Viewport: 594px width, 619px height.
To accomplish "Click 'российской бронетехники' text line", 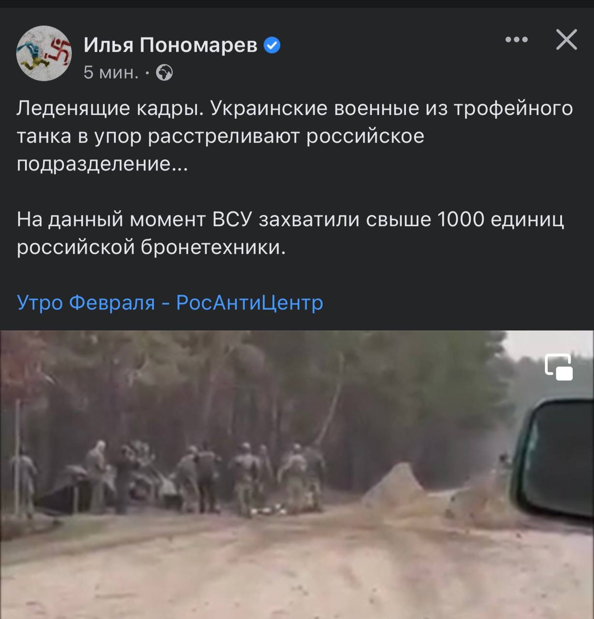I will point(151,248).
